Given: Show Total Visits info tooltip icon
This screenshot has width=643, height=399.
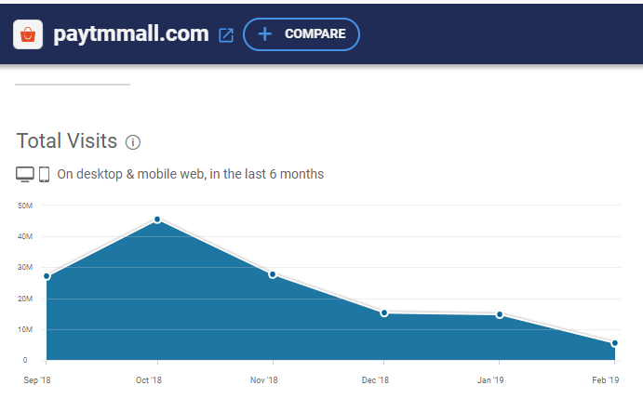Looking at the screenshot, I should 133,142.
